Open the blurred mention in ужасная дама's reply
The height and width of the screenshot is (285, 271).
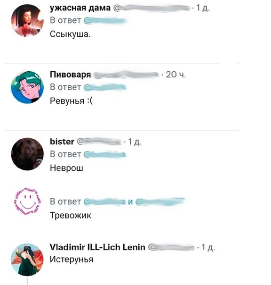105,21
